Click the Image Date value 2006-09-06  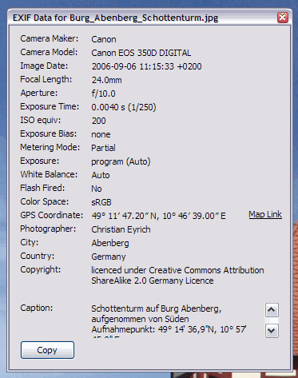(x=146, y=66)
